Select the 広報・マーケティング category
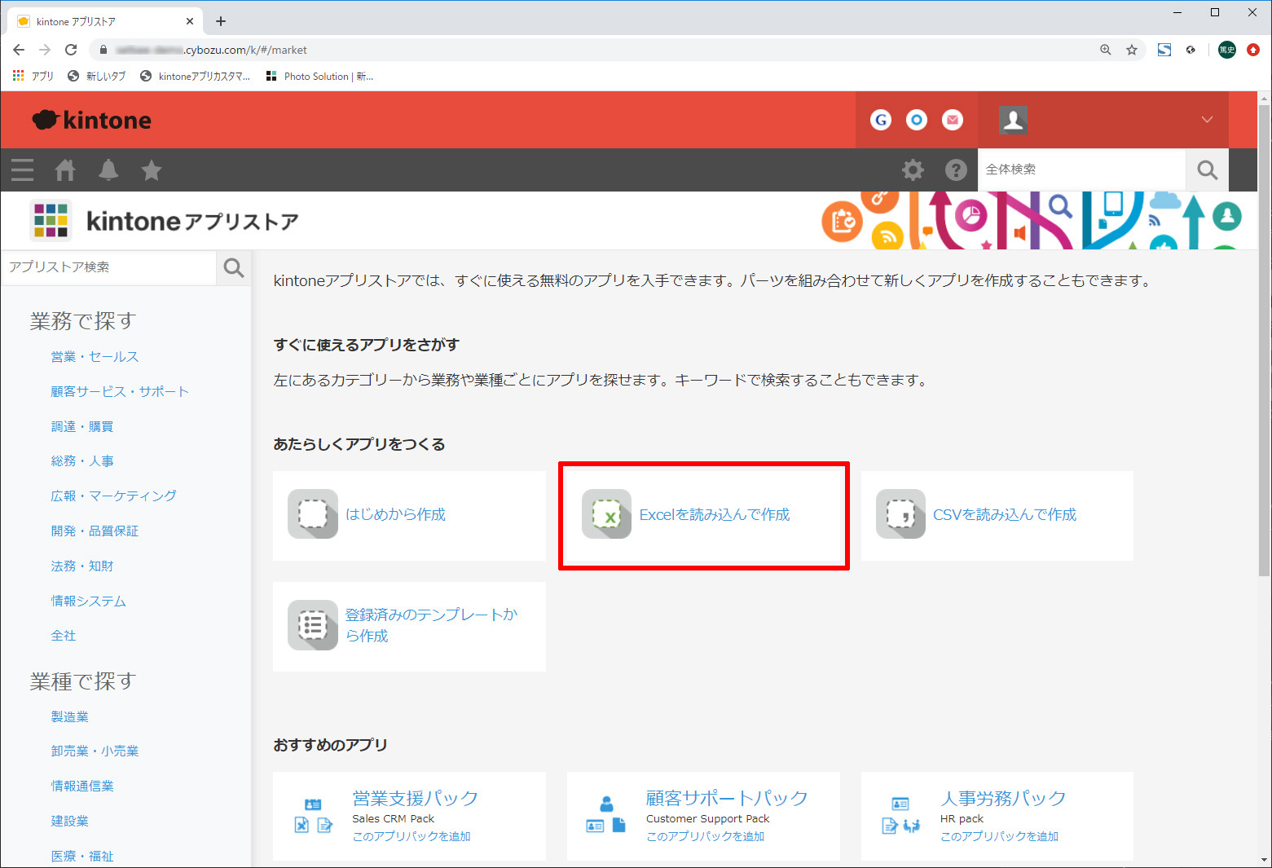 point(113,496)
